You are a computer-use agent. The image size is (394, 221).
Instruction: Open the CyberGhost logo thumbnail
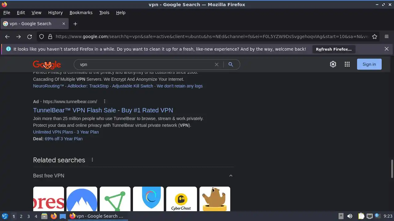[x=182, y=199]
